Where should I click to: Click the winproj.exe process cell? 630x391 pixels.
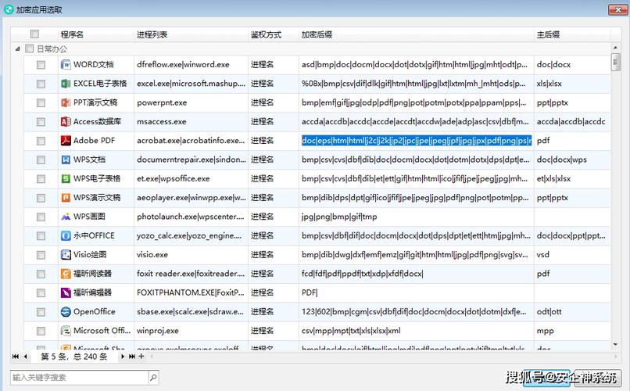click(x=192, y=331)
